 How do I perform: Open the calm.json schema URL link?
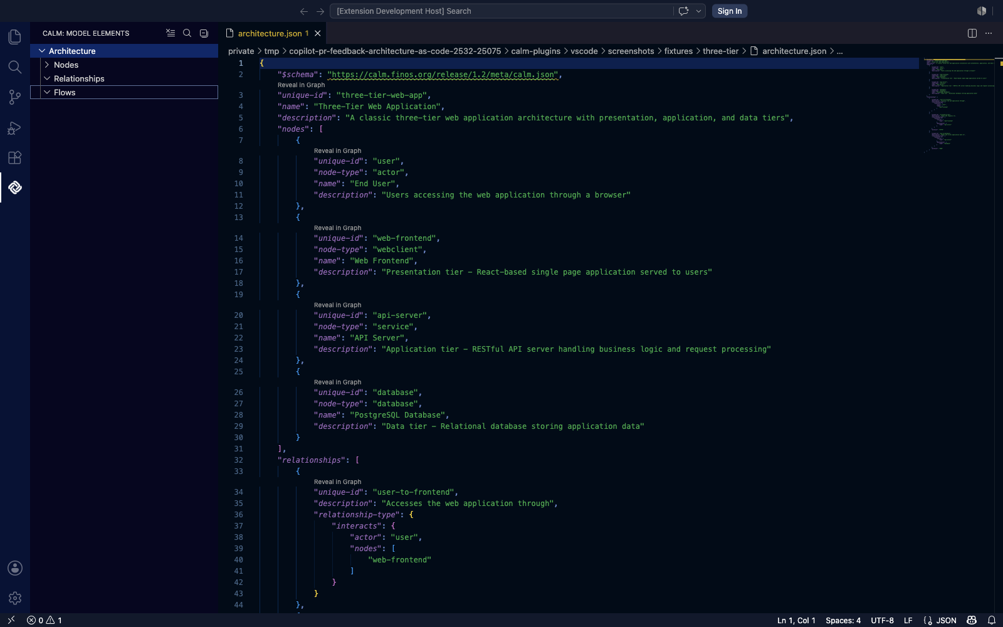(443, 75)
